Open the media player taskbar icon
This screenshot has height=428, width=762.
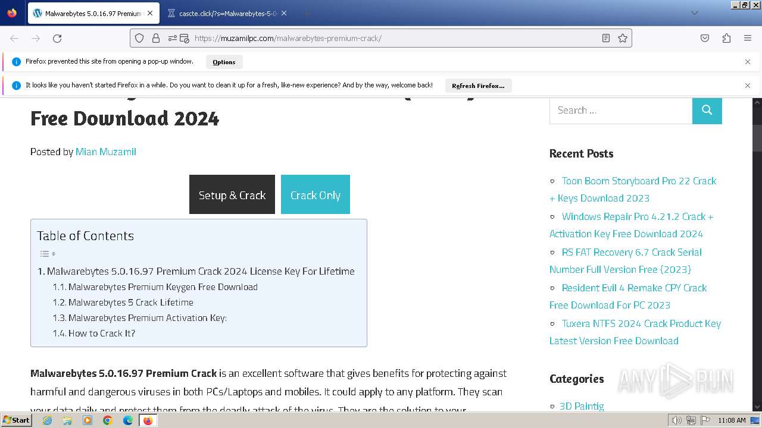[x=88, y=420]
